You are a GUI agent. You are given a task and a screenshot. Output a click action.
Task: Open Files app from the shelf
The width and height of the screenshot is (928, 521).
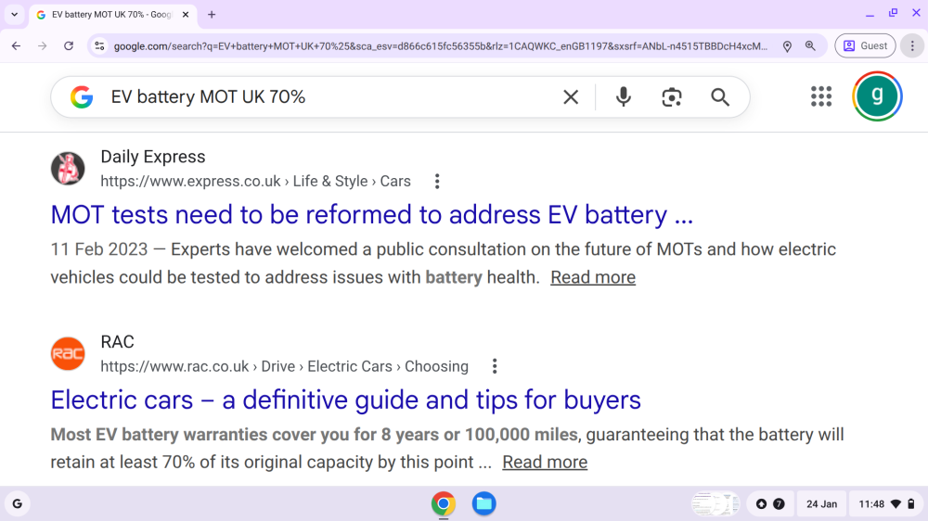coord(483,504)
